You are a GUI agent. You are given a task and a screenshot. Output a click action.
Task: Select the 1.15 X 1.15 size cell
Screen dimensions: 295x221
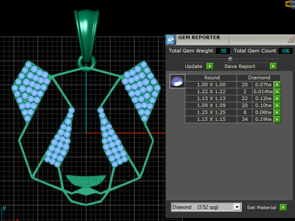pos(211,119)
